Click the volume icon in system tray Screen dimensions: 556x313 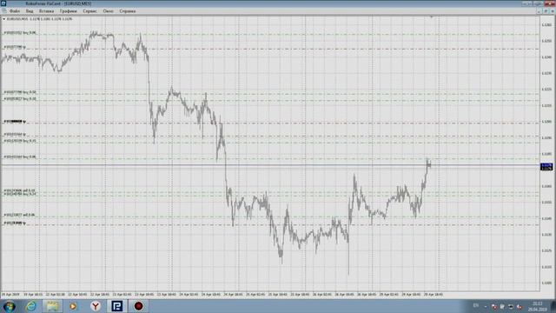click(520, 306)
